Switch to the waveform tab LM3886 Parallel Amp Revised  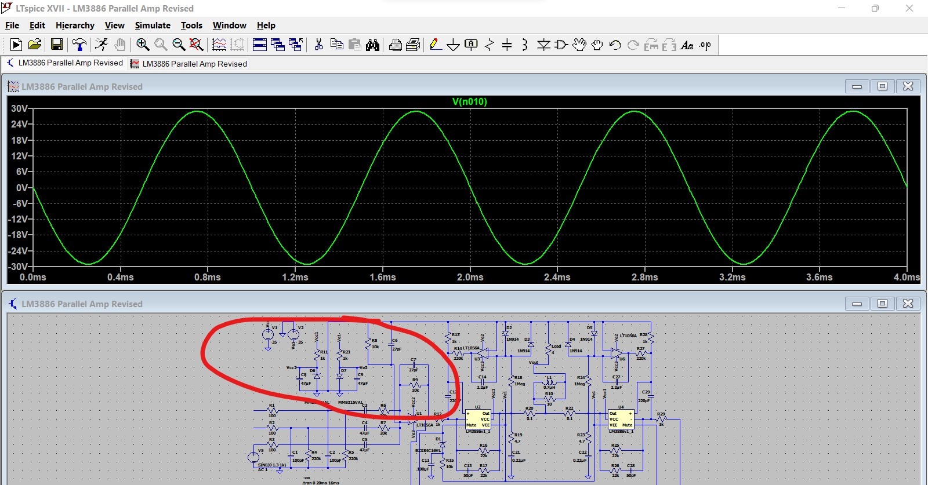coord(189,64)
